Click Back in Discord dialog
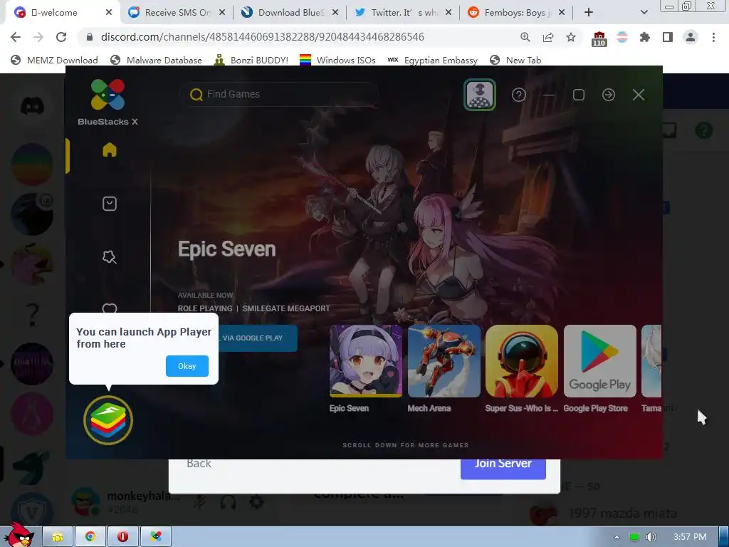The image size is (729, 547). tap(199, 464)
